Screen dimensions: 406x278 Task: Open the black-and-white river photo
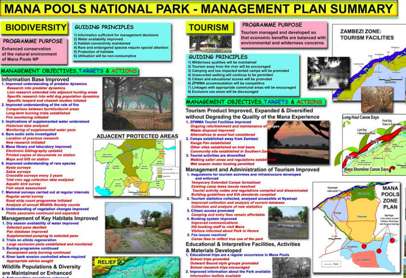[x=328, y=73]
